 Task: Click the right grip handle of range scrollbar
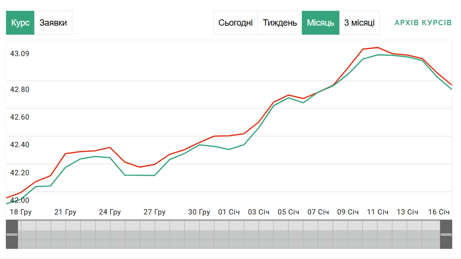pyautogui.click(x=445, y=234)
